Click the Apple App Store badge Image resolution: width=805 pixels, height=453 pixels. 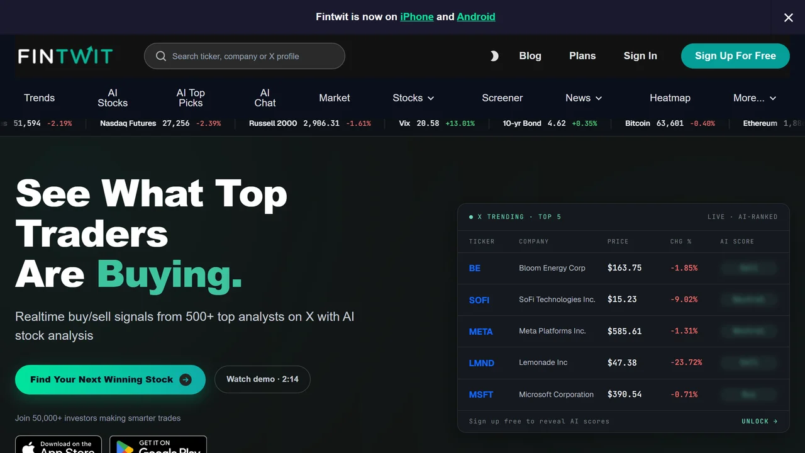(x=58, y=444)
